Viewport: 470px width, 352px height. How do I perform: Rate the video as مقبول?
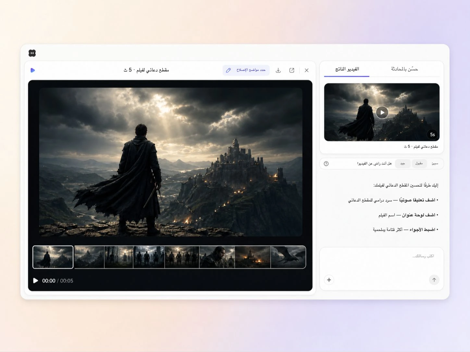point(419,163)
